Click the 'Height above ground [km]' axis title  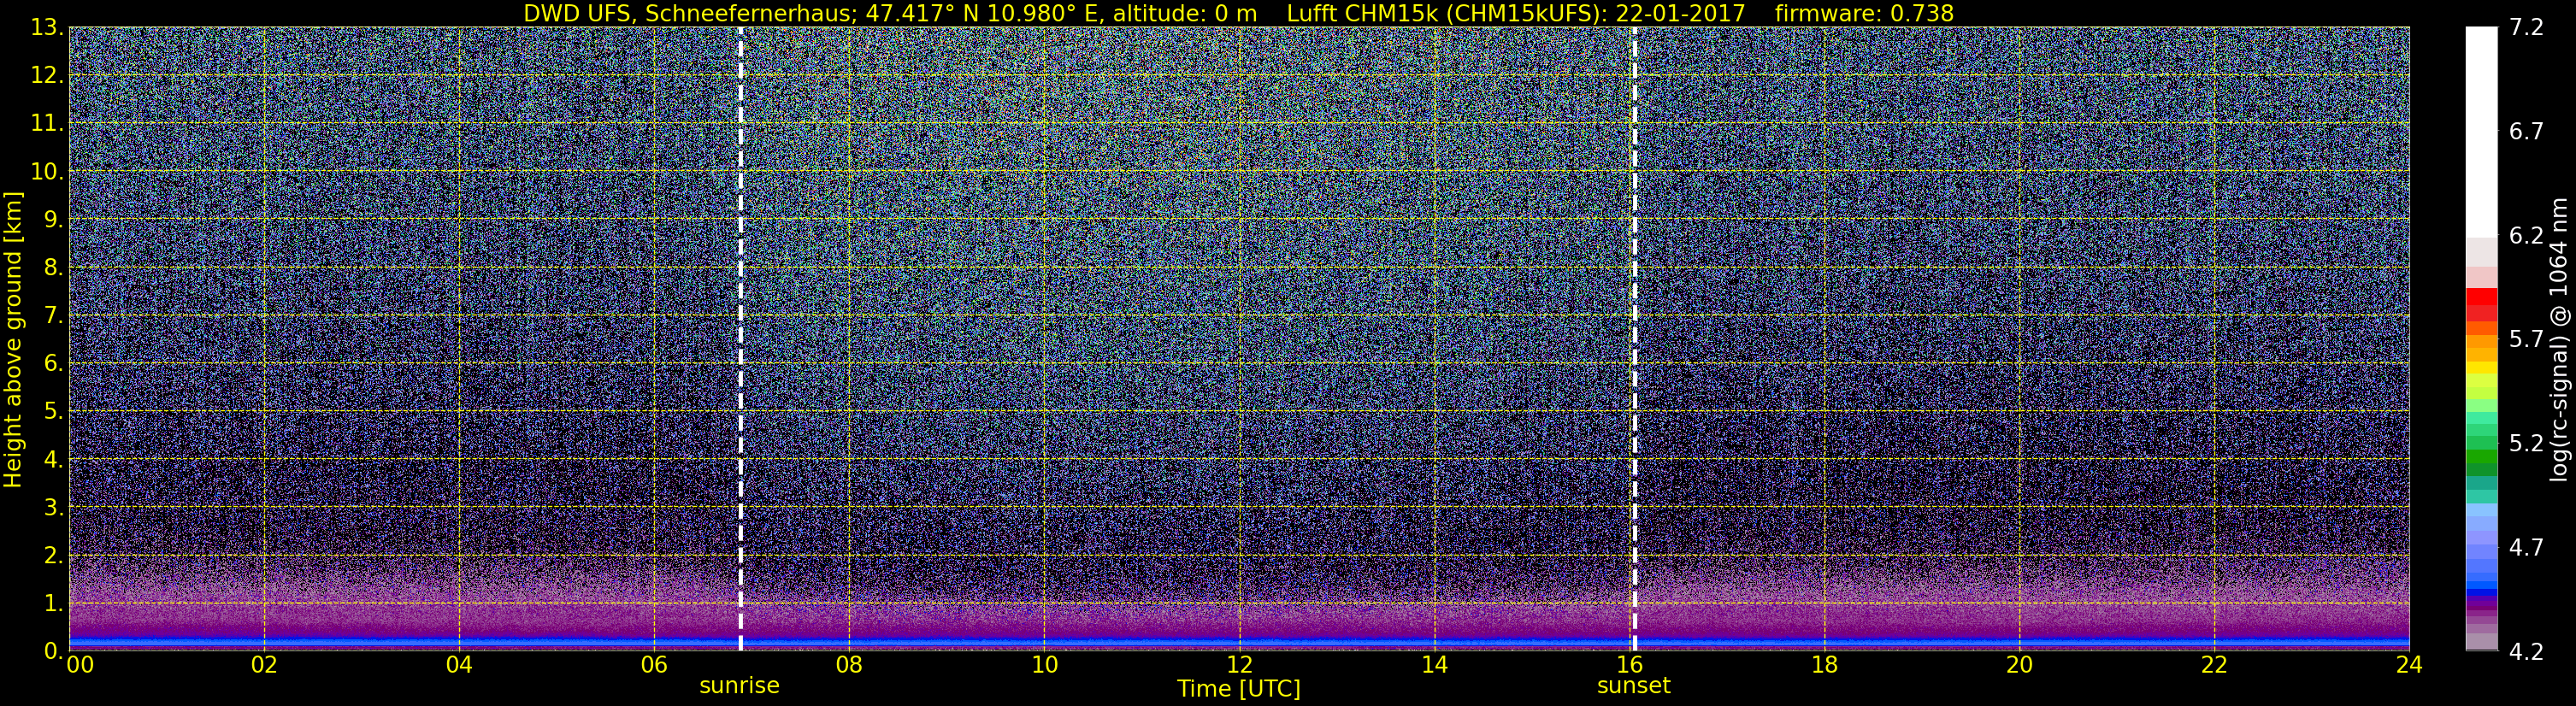pyautogui.click(x=13, y=339)
